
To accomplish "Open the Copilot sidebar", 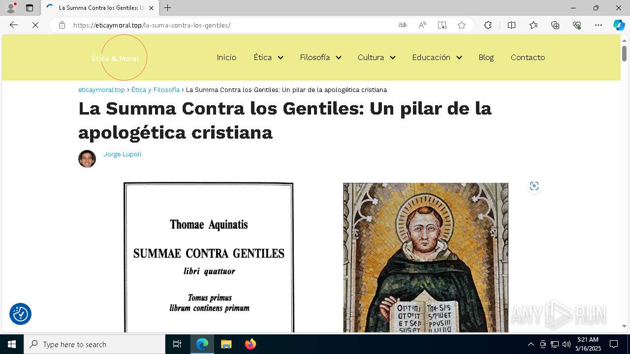I will tap(619, 25).
